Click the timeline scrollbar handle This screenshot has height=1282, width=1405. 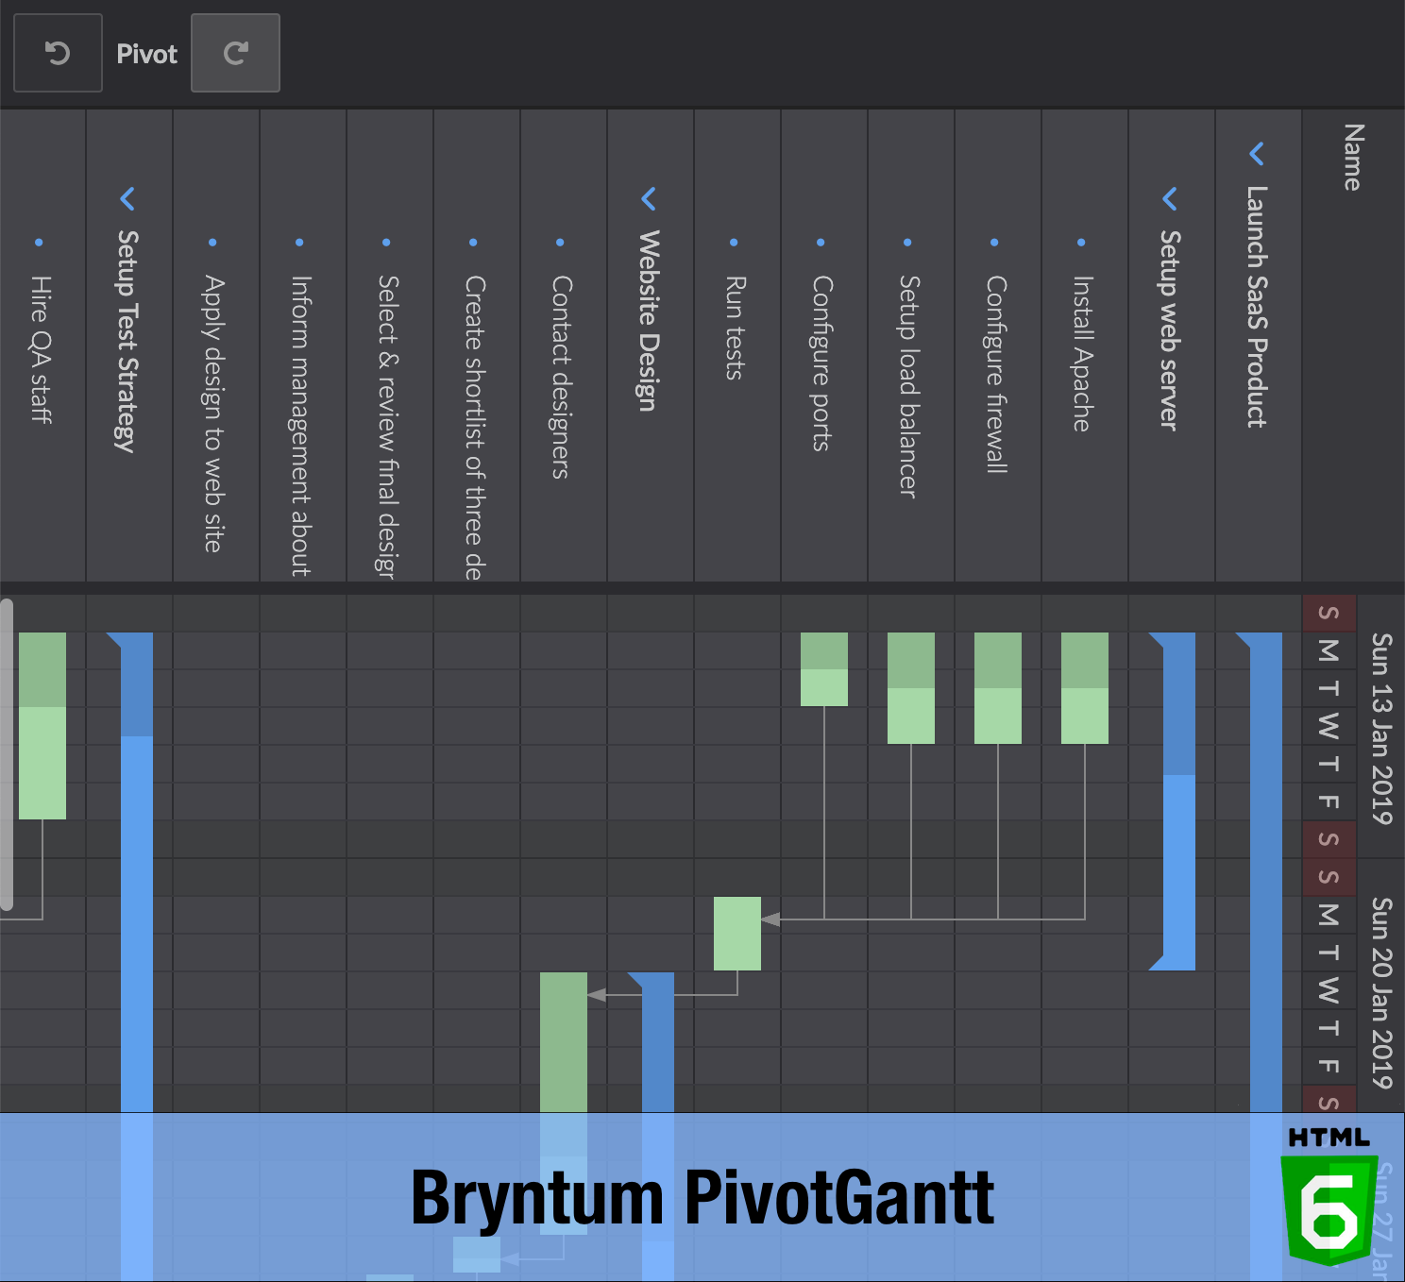point(7,754)
